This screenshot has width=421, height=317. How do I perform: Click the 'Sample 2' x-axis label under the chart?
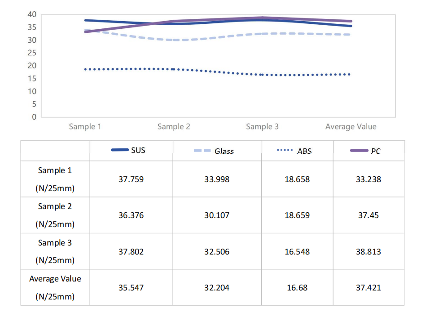[x=174, y=127]
